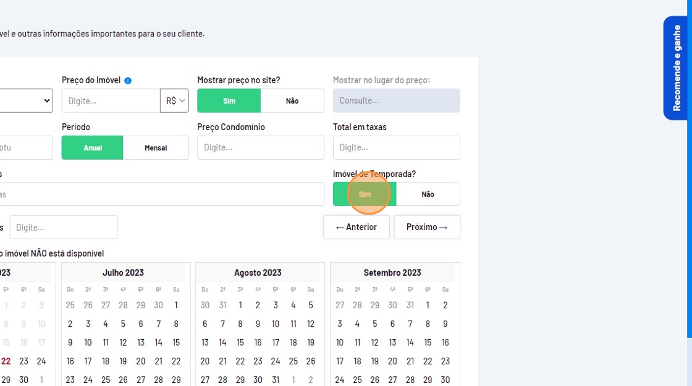This screenshot has width=692, height=386.
Task: Set Imóvel de Temporada to Sim
Action: click(365, 194)
